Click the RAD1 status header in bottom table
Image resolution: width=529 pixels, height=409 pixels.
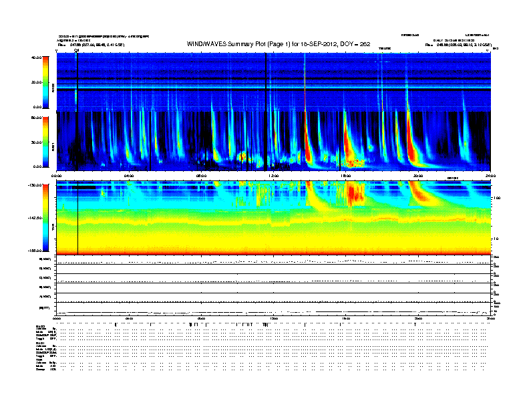(x=40, y=344)
